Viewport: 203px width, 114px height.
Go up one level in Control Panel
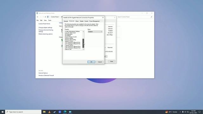pyautogui.click(x=45, y=17)
